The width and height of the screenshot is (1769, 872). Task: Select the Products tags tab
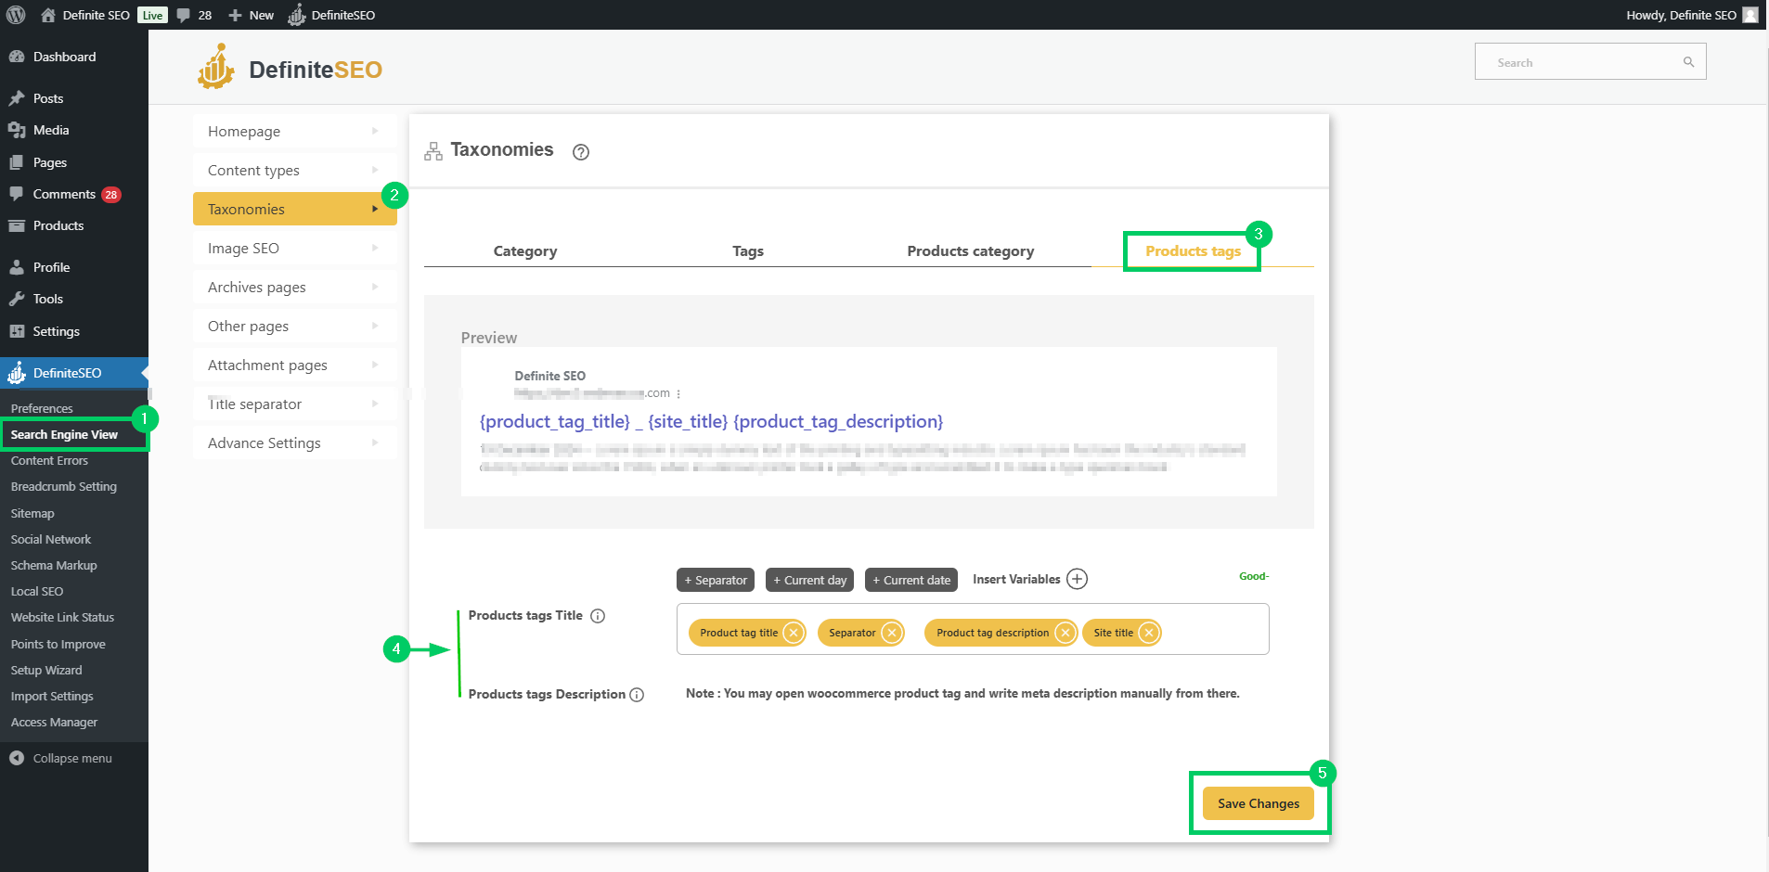(x=1193, y=251)
